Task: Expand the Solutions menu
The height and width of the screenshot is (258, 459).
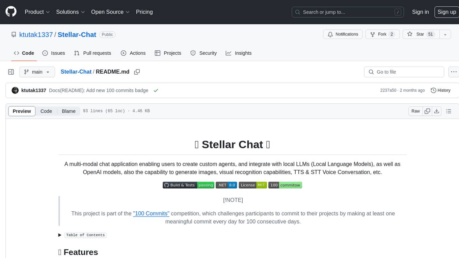Action: [x=70, y=12]
